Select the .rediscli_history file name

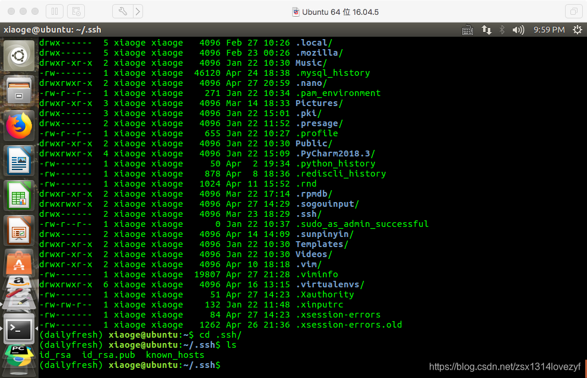point(341,174)
